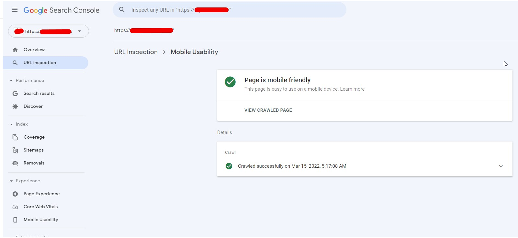Click the Discover asterisk icon

pos(15,107)
